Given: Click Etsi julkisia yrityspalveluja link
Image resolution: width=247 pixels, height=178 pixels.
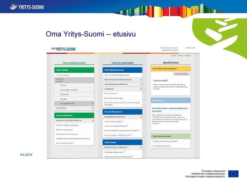Looking at the screenshot, I should pos(113,98).
